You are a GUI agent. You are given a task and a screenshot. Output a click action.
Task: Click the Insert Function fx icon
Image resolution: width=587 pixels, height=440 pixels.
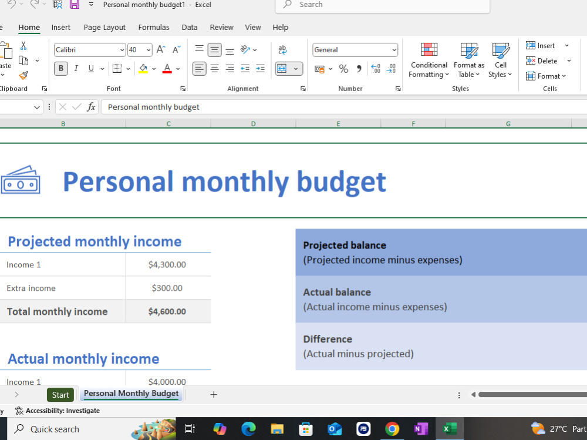pyautogui.click(x=91, y=107)
